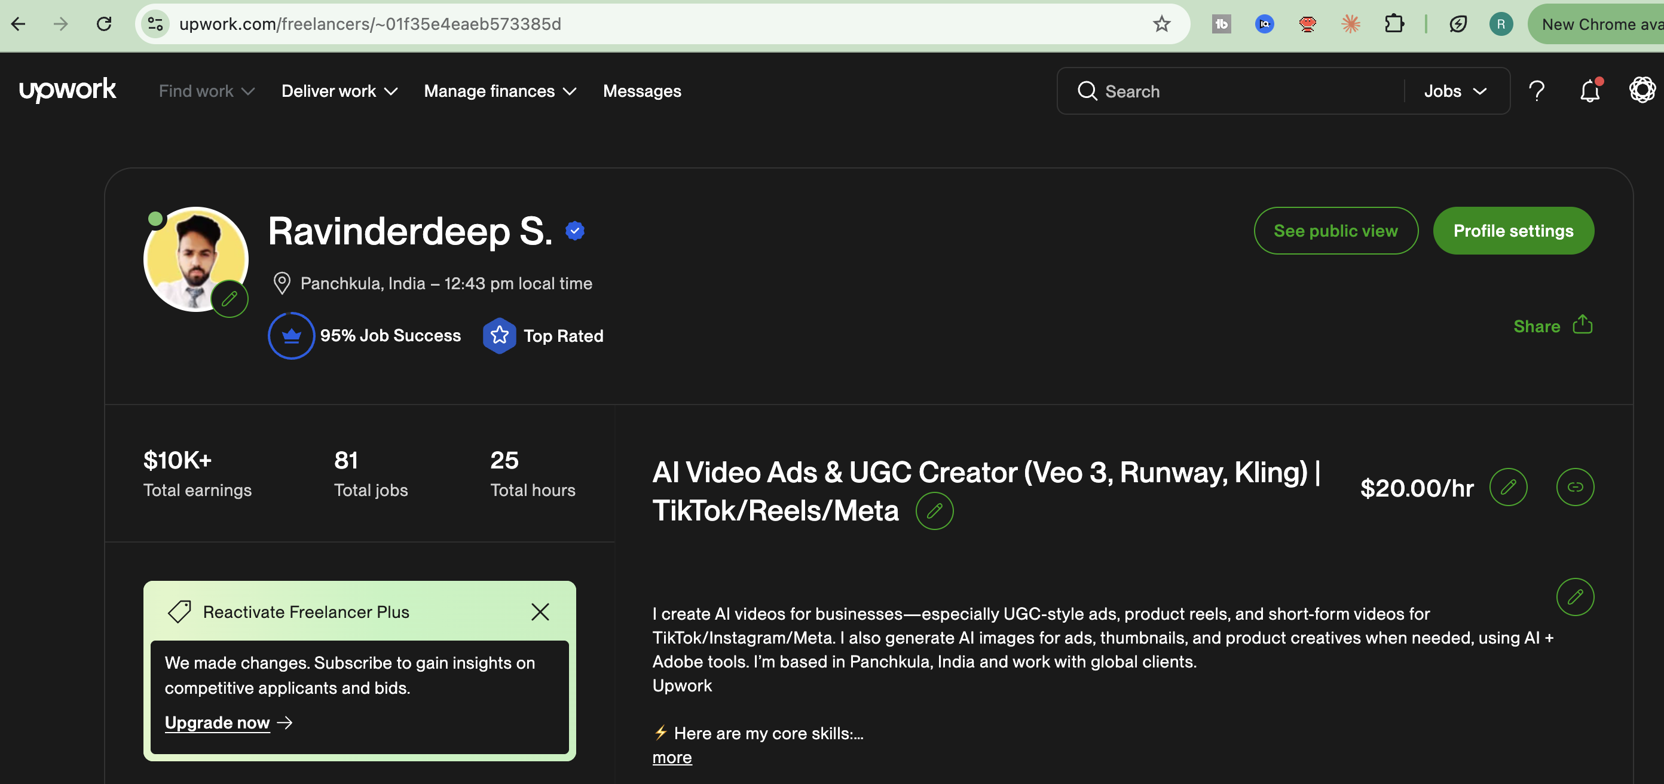Image resolution: width=1664 pixels, height=784 pixels.
Task: Copy profile link with chain icon
Action: (x=1575, y=487)
